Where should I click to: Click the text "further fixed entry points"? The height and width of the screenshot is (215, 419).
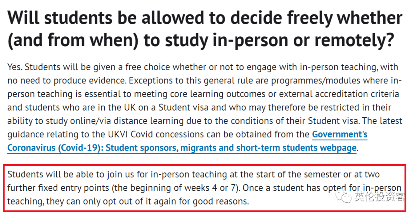58,188
